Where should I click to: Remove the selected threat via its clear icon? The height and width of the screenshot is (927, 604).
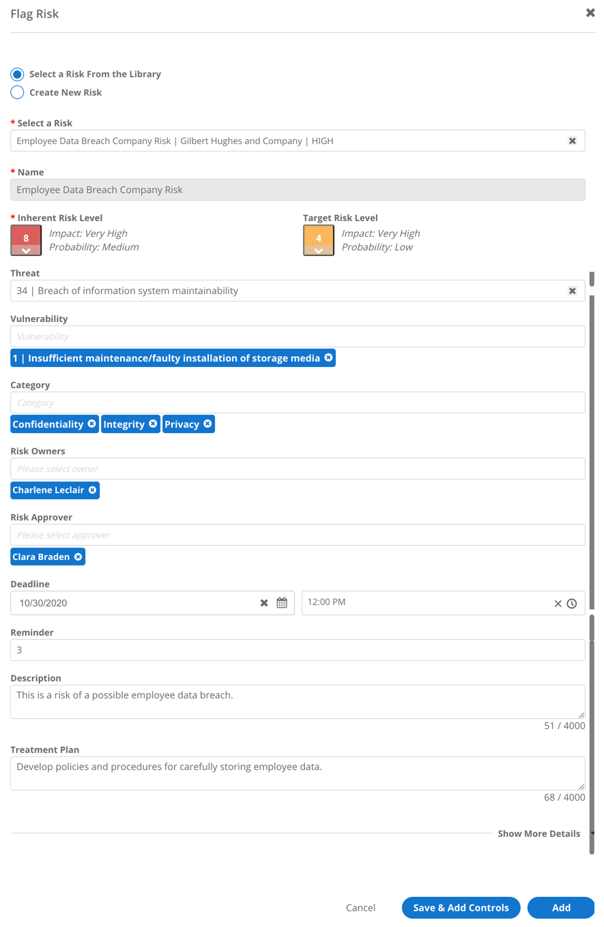point(572,291)
